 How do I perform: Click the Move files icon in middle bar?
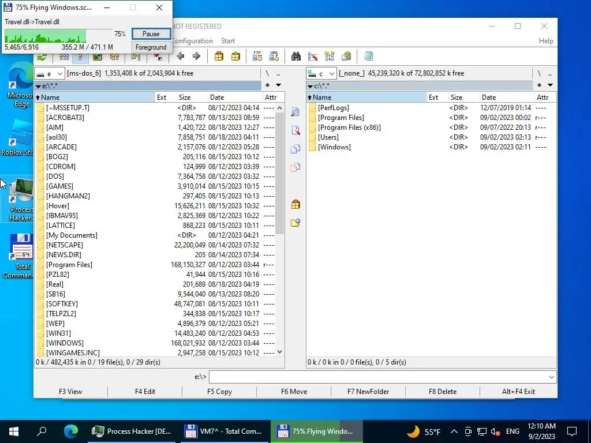coord(295,167)
